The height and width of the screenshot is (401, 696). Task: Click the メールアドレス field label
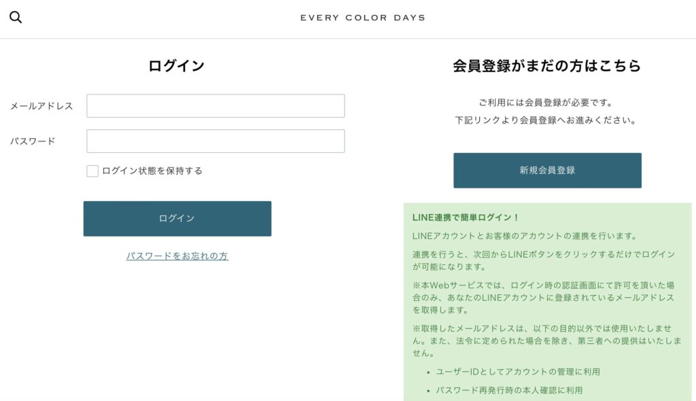coord(41,106)
